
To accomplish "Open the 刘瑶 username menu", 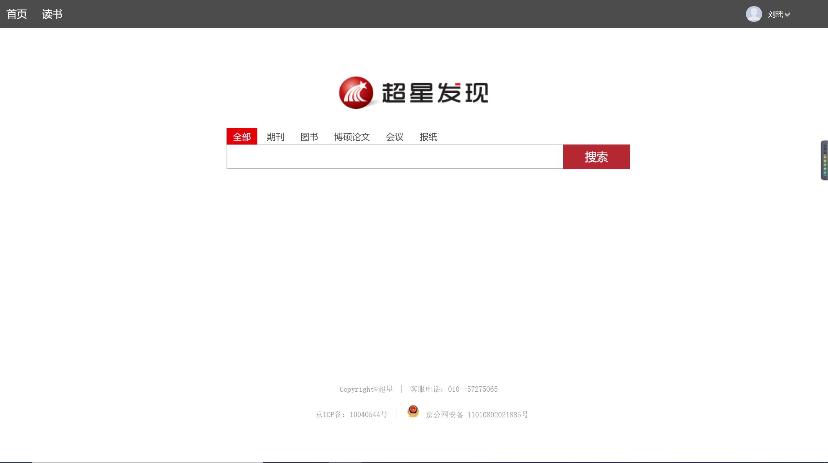I will [x=775, y=15].
